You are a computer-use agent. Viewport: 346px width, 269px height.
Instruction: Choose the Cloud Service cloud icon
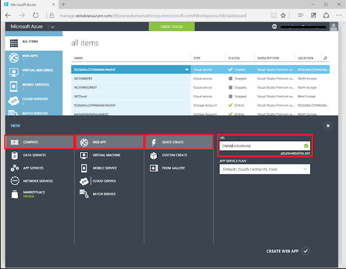pyautogui.click(x=84, y=181)
